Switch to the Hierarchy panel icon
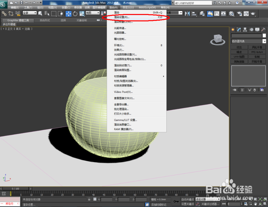 [x=245, y=30]
